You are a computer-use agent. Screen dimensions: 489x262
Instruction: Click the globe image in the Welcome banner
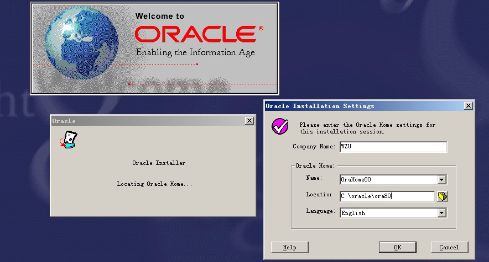click(x=82, y=42)
